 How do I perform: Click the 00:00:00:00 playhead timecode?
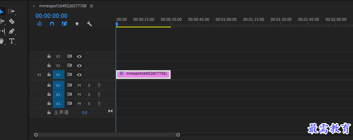(51, 16)
